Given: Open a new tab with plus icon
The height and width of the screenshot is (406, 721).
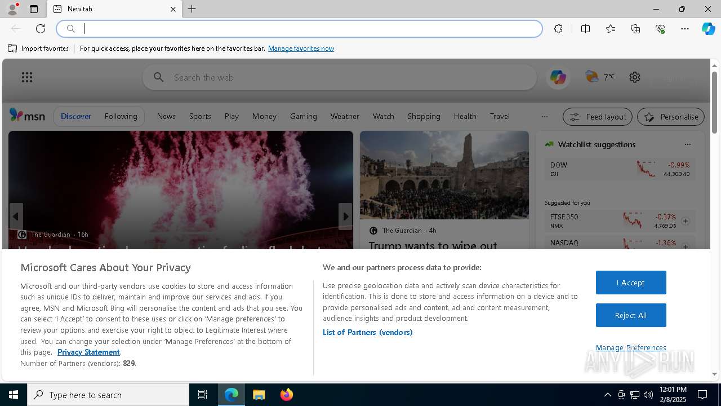Looking at the screenshot, I should pyautogui.click(x=192, y=9).
